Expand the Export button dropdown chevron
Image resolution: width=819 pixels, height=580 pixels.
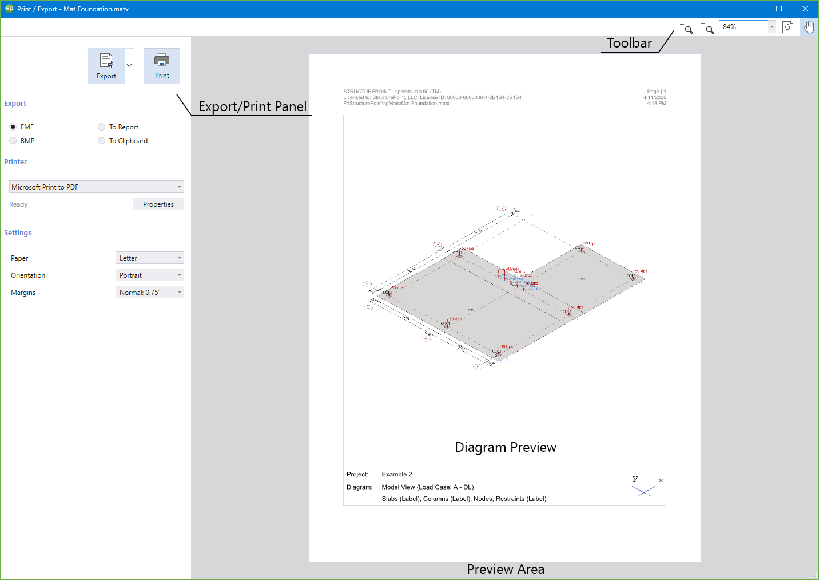[129, 65]
